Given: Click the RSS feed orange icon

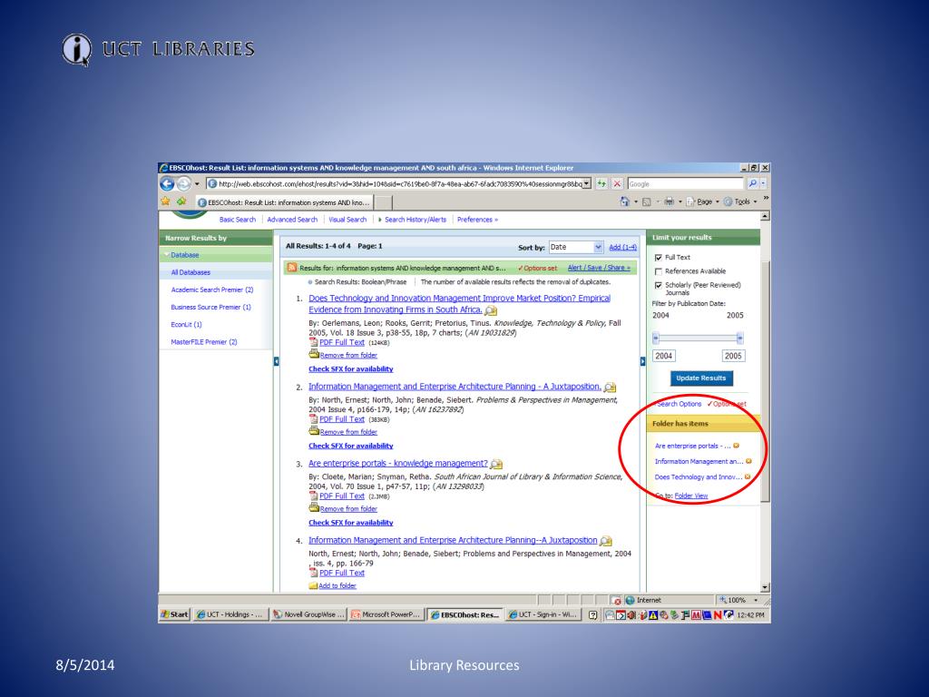Looking at the screenshot, I should coord(291,268).
